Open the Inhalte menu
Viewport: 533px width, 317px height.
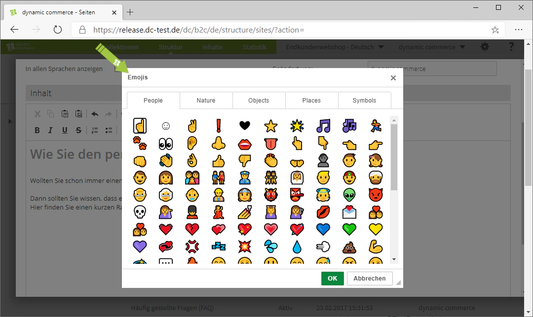tap(212, 47)
